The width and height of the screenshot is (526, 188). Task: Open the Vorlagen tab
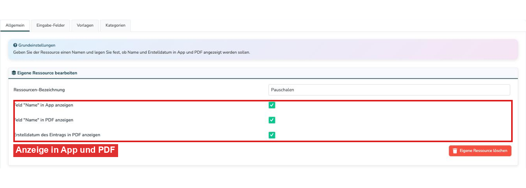[85, 25]
